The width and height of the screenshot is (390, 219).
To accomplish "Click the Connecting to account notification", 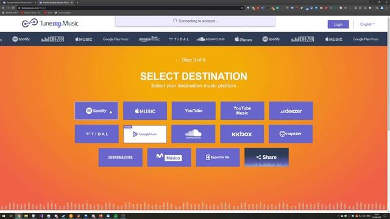I will click(x=195, y=21).
